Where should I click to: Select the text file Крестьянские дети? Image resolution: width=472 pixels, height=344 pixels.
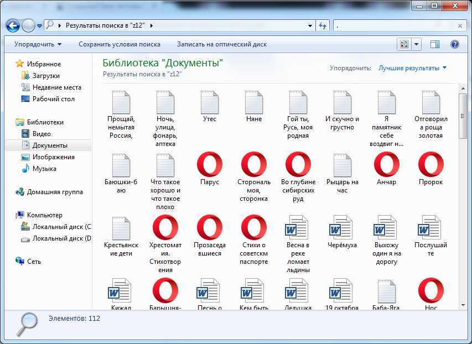pos(121,237)
